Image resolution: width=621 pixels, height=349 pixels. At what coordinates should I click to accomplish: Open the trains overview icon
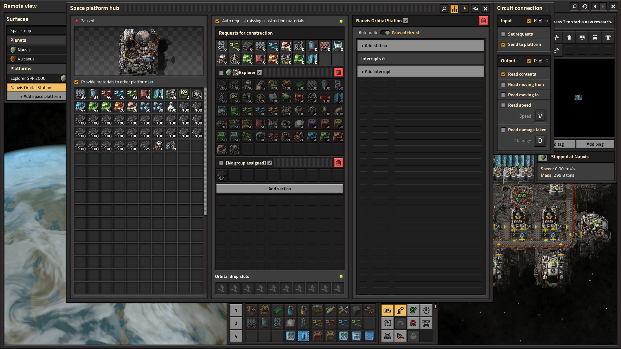pos(595,37)
